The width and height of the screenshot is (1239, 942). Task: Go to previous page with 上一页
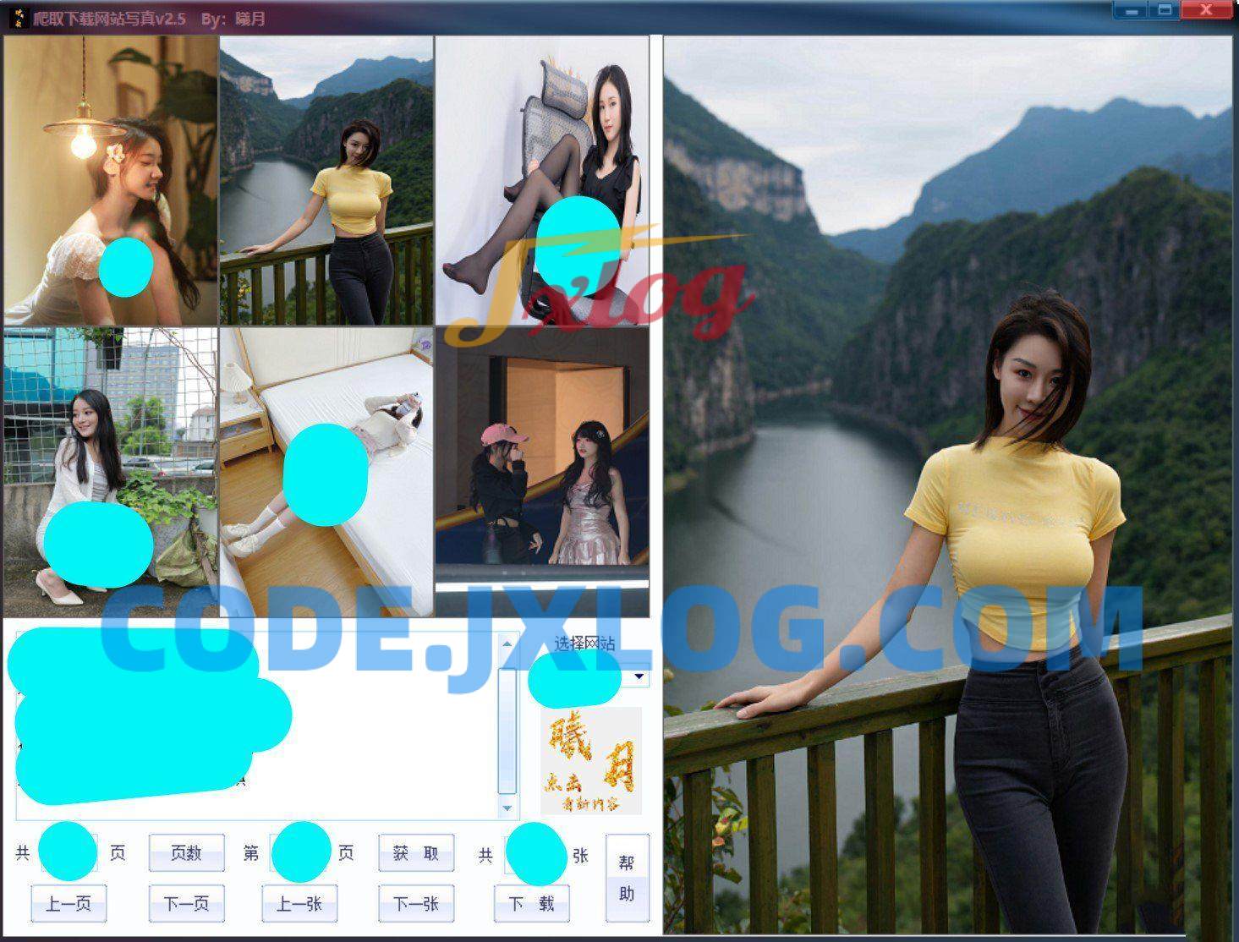click(69, 903)
